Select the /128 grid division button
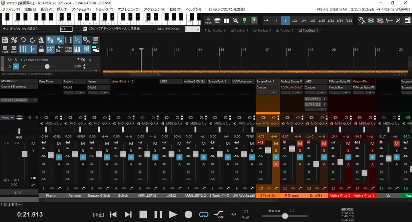This screenshot has width=412, height=222. [349, 20]
